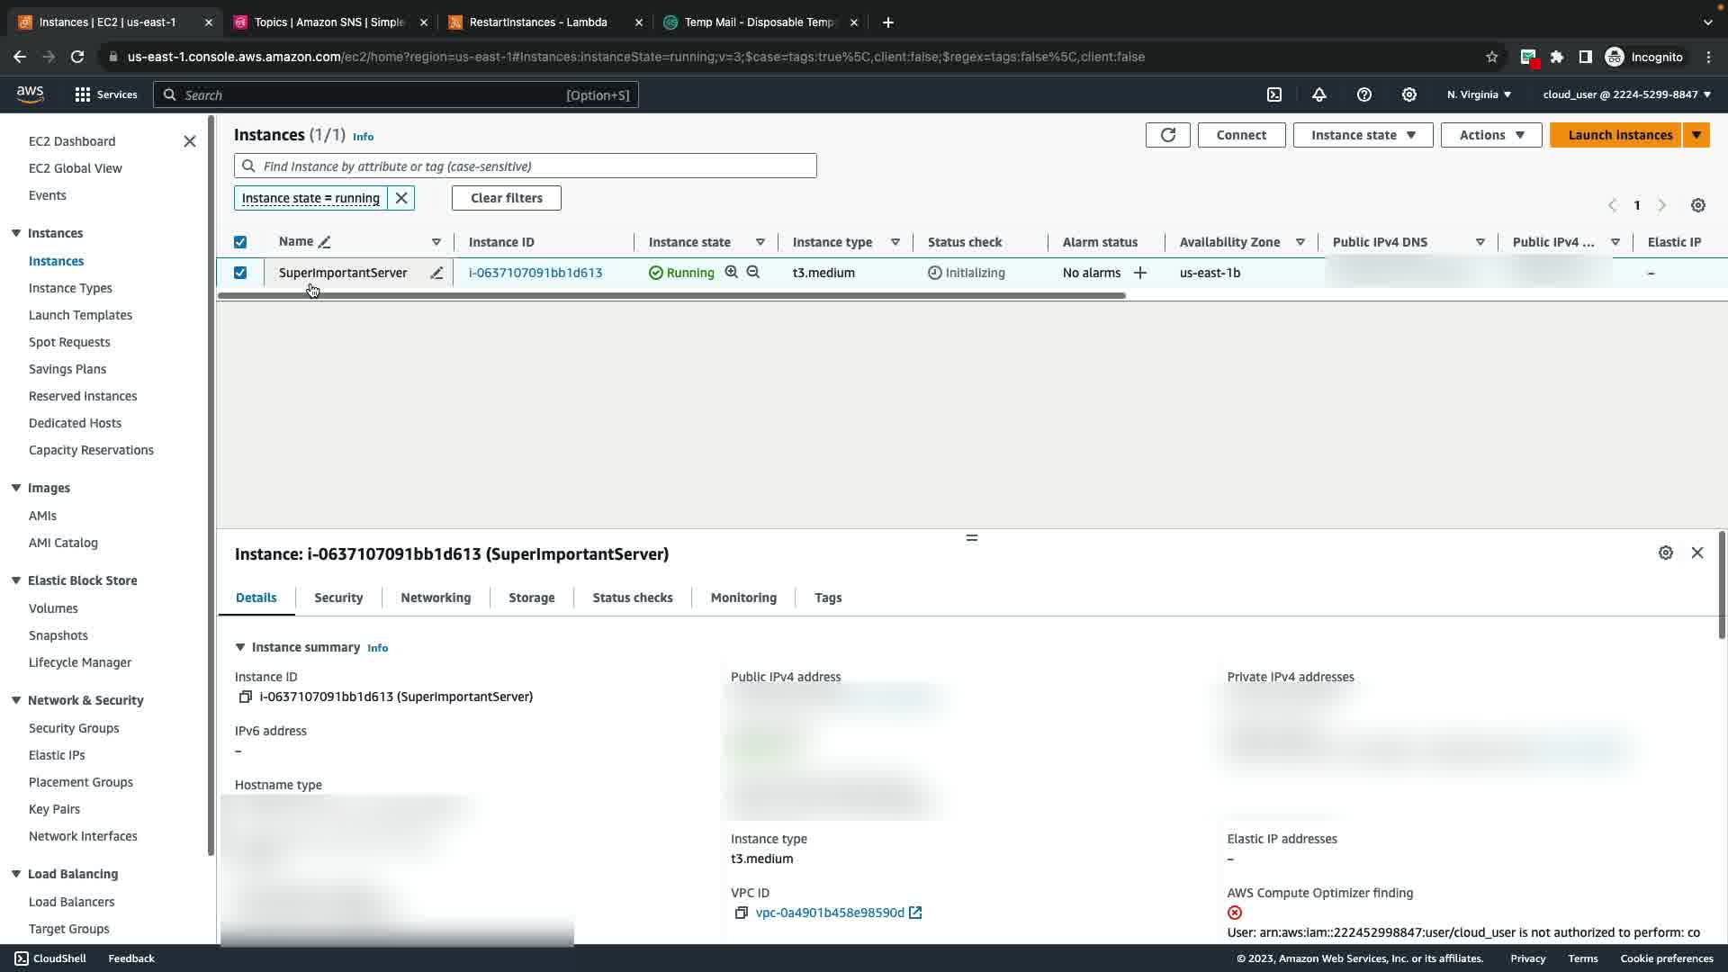Click the refresh instances icon button

1167,135
